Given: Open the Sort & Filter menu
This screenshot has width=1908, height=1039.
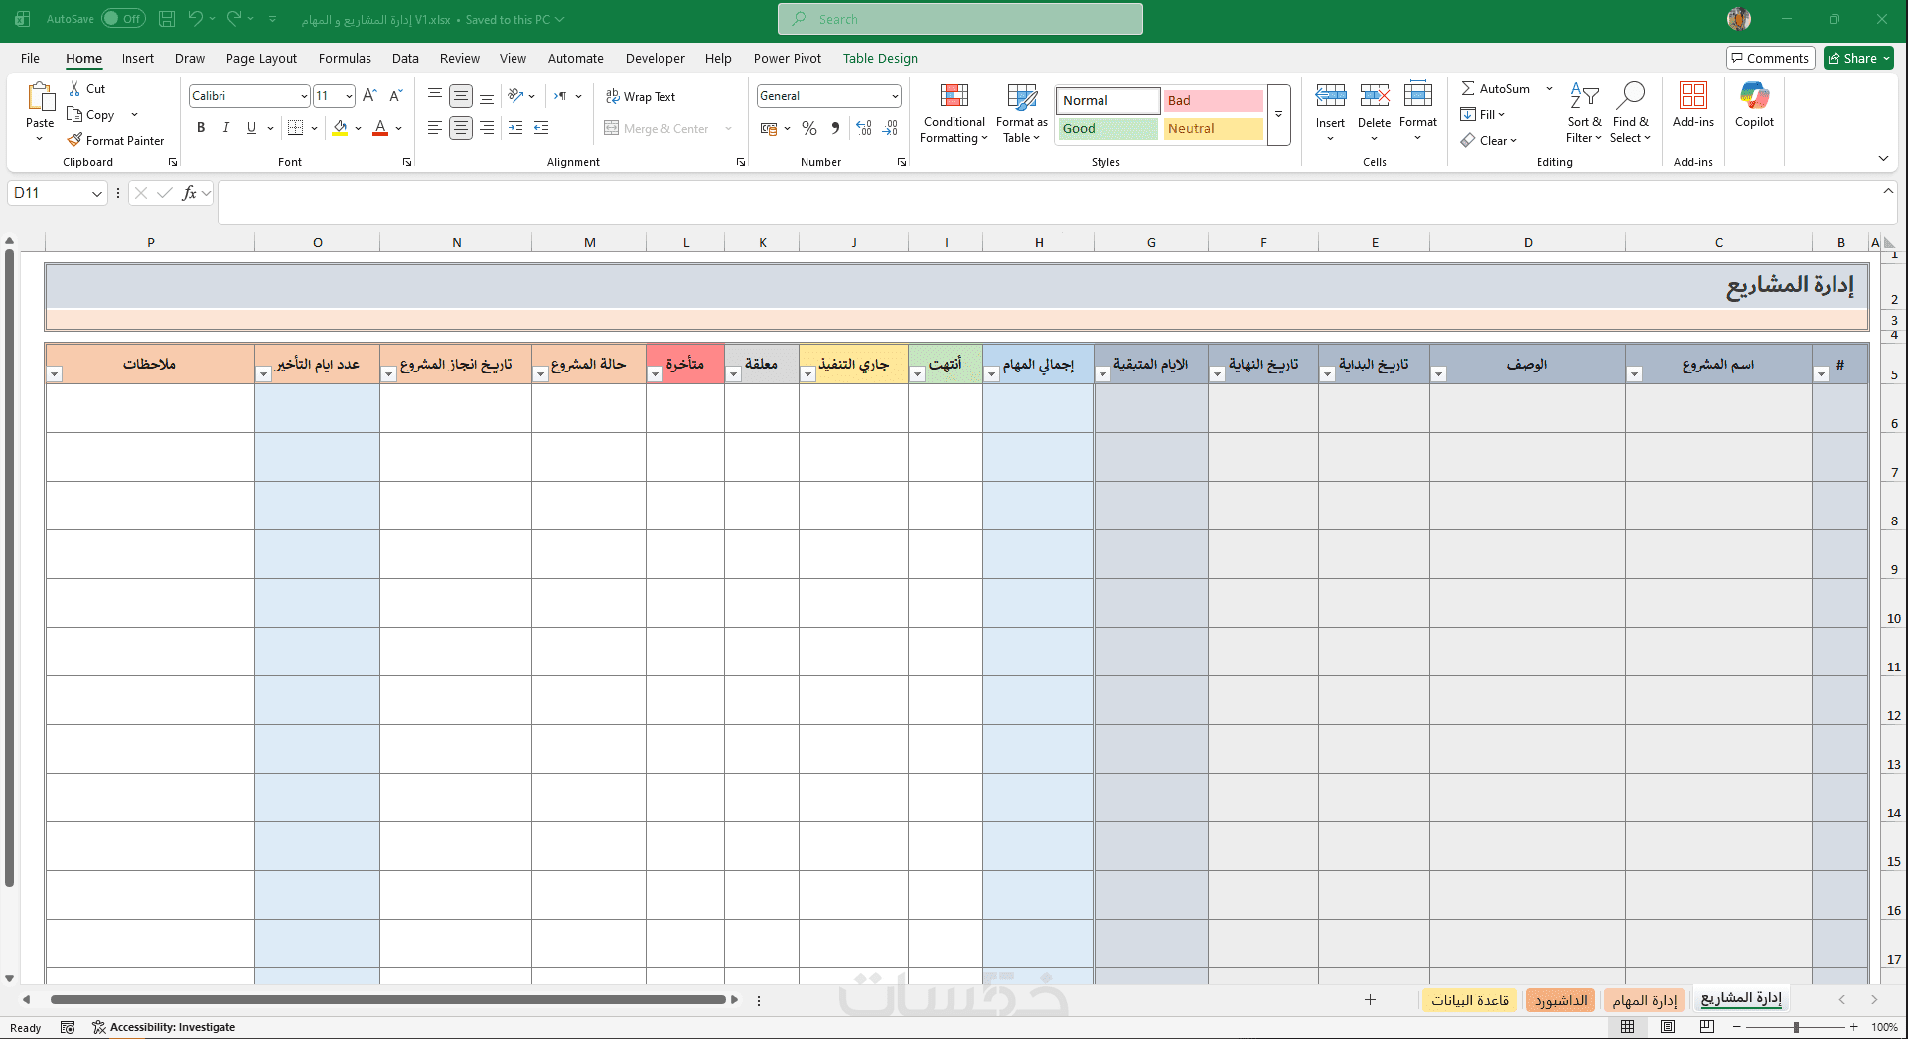Looking at the screenshot, I should (1584, 113).
